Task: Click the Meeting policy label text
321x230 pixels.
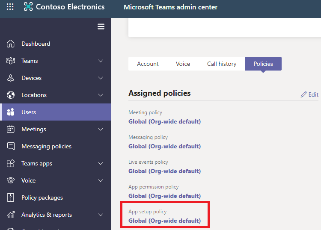Action: point(146,112)
